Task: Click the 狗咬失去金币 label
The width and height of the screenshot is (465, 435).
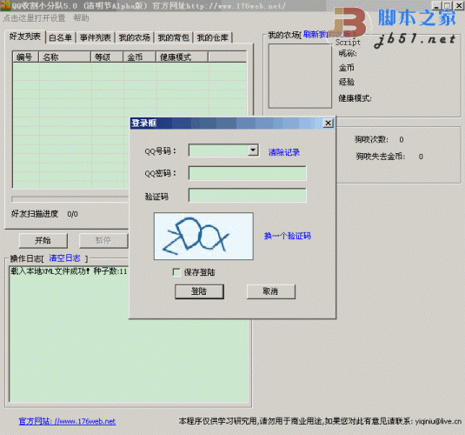Action: pyautogui.click(x=381, y=157)
